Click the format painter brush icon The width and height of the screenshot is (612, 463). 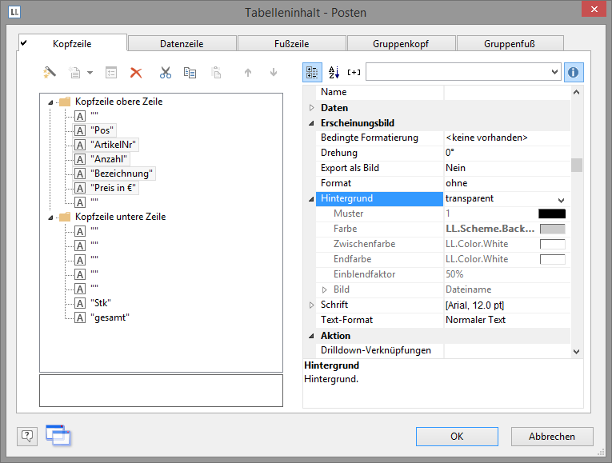[50, 73]
